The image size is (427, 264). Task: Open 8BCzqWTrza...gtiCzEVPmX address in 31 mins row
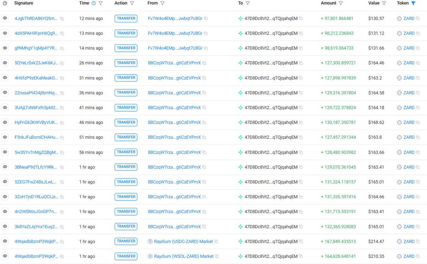(x=174, y=78)
